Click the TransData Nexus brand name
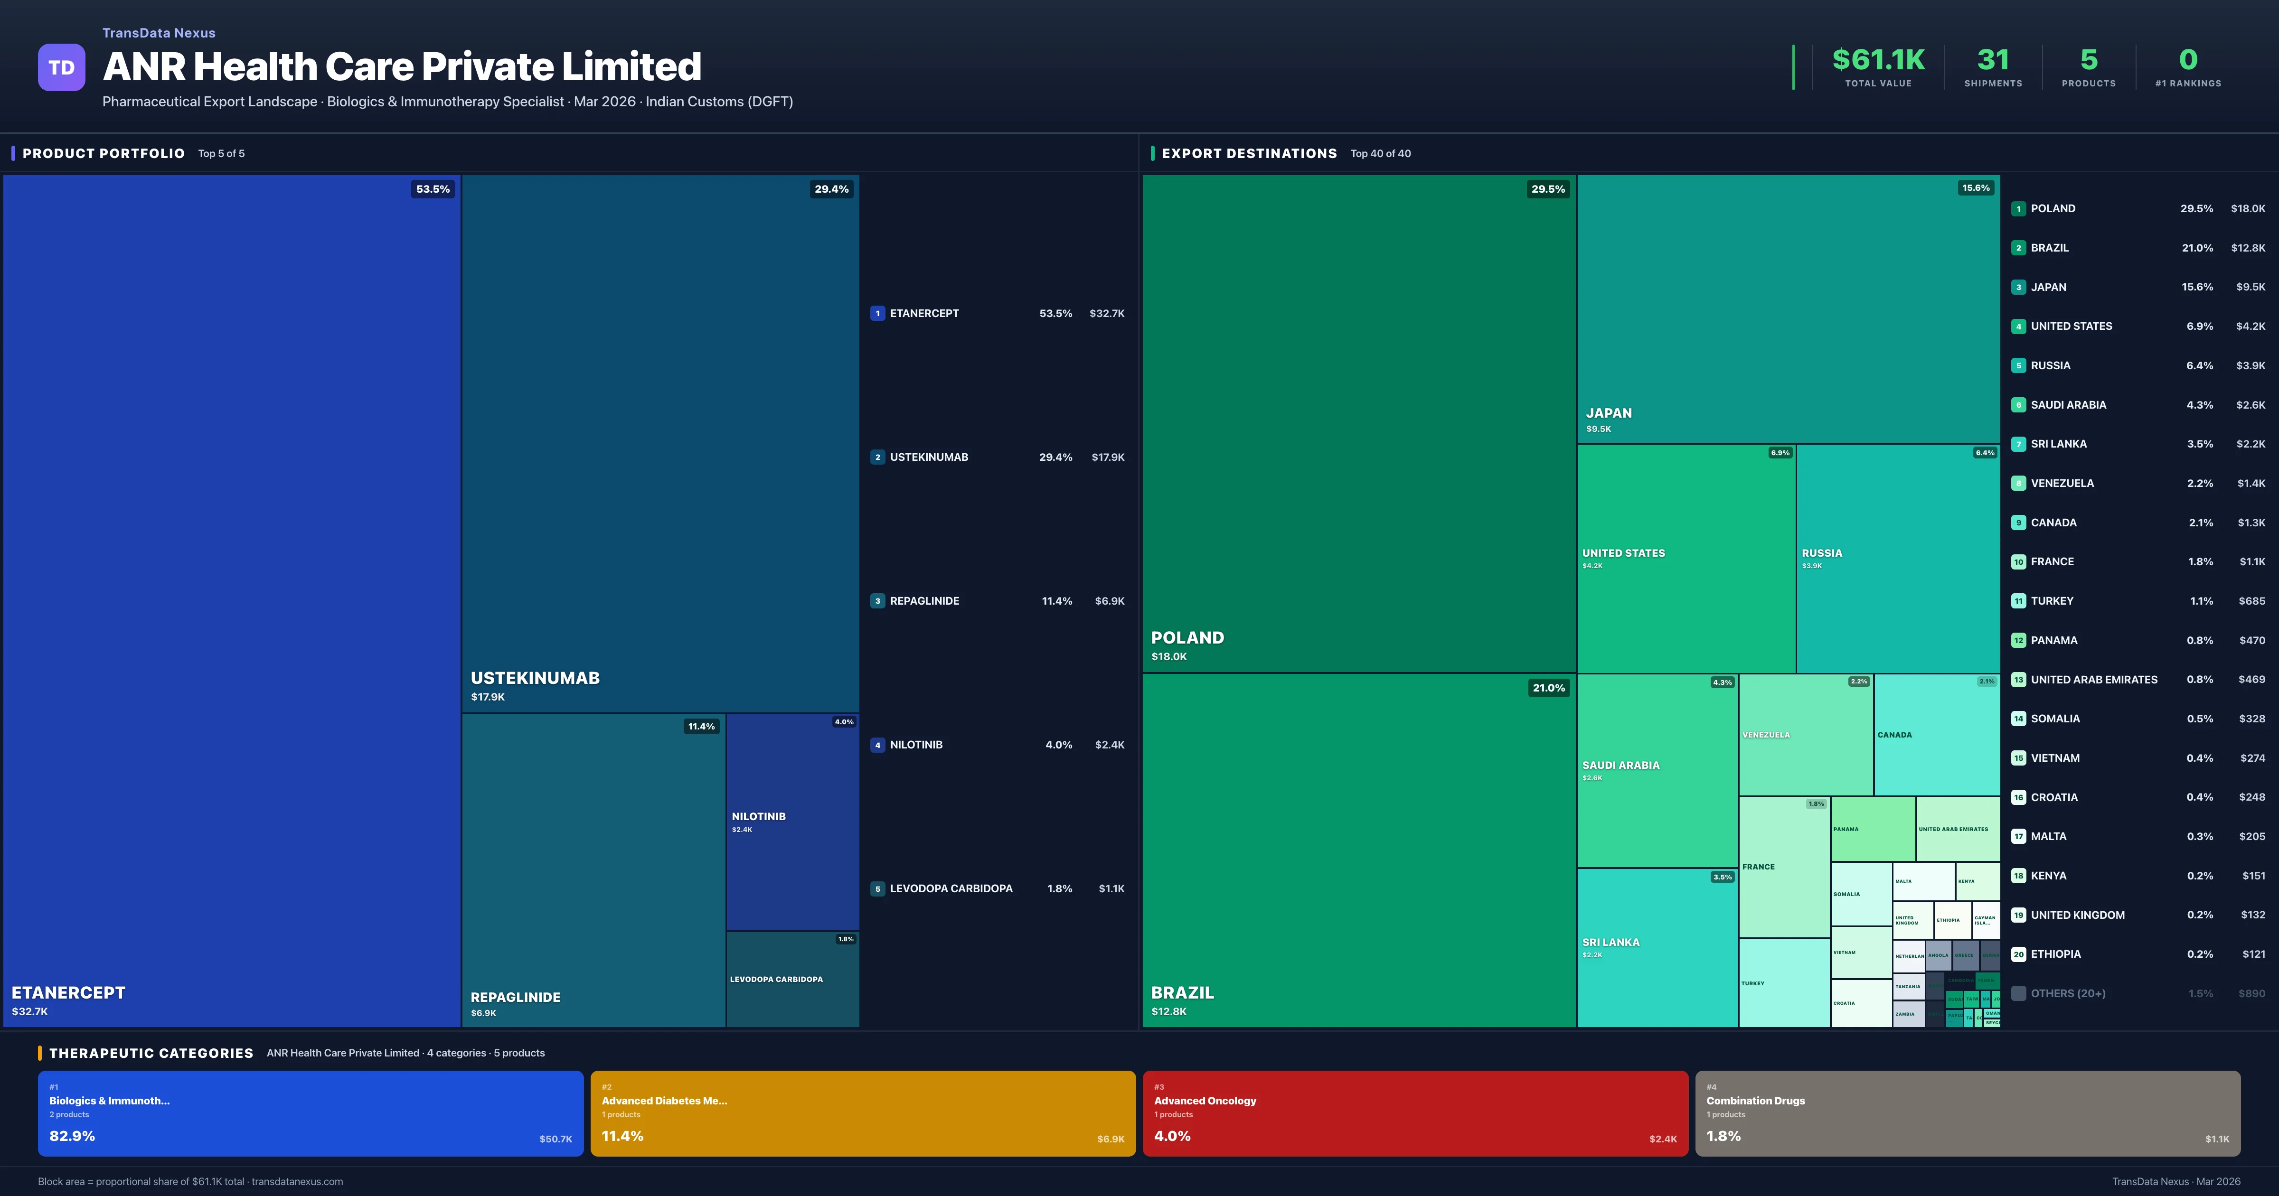Screen dimensions: 2279x1196 pos(159,33)
